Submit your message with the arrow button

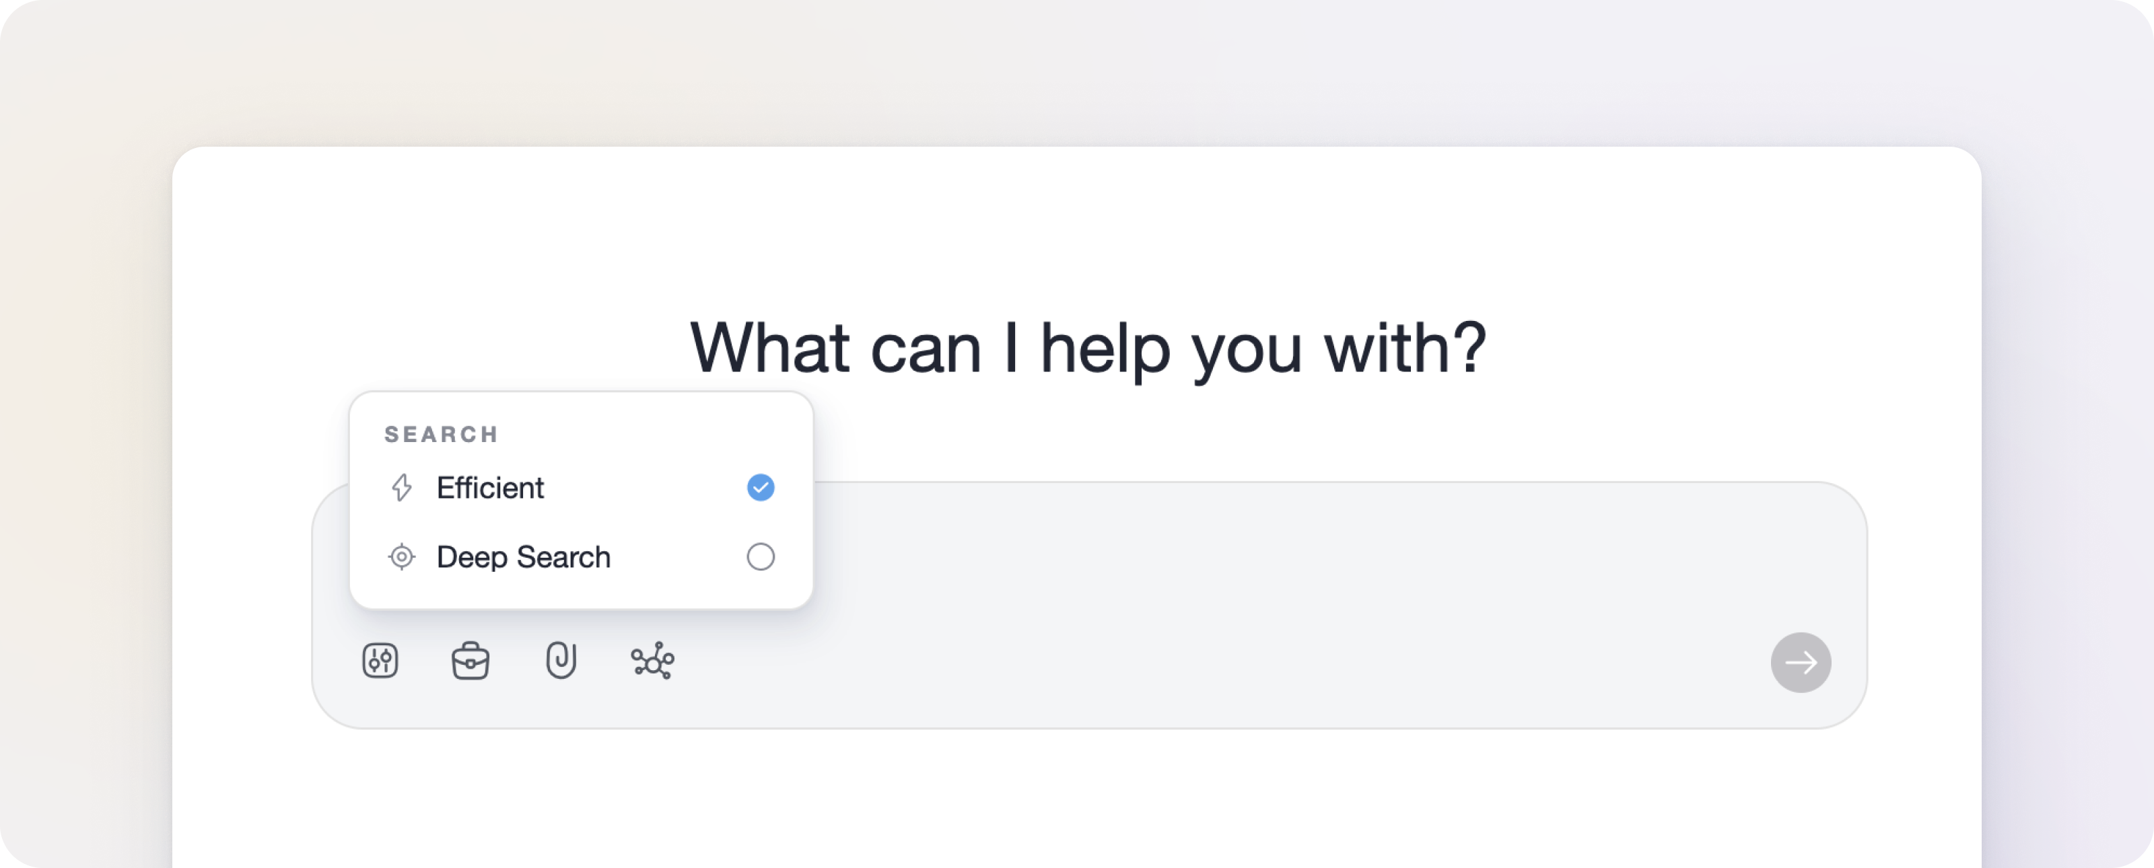[1801, 662]
